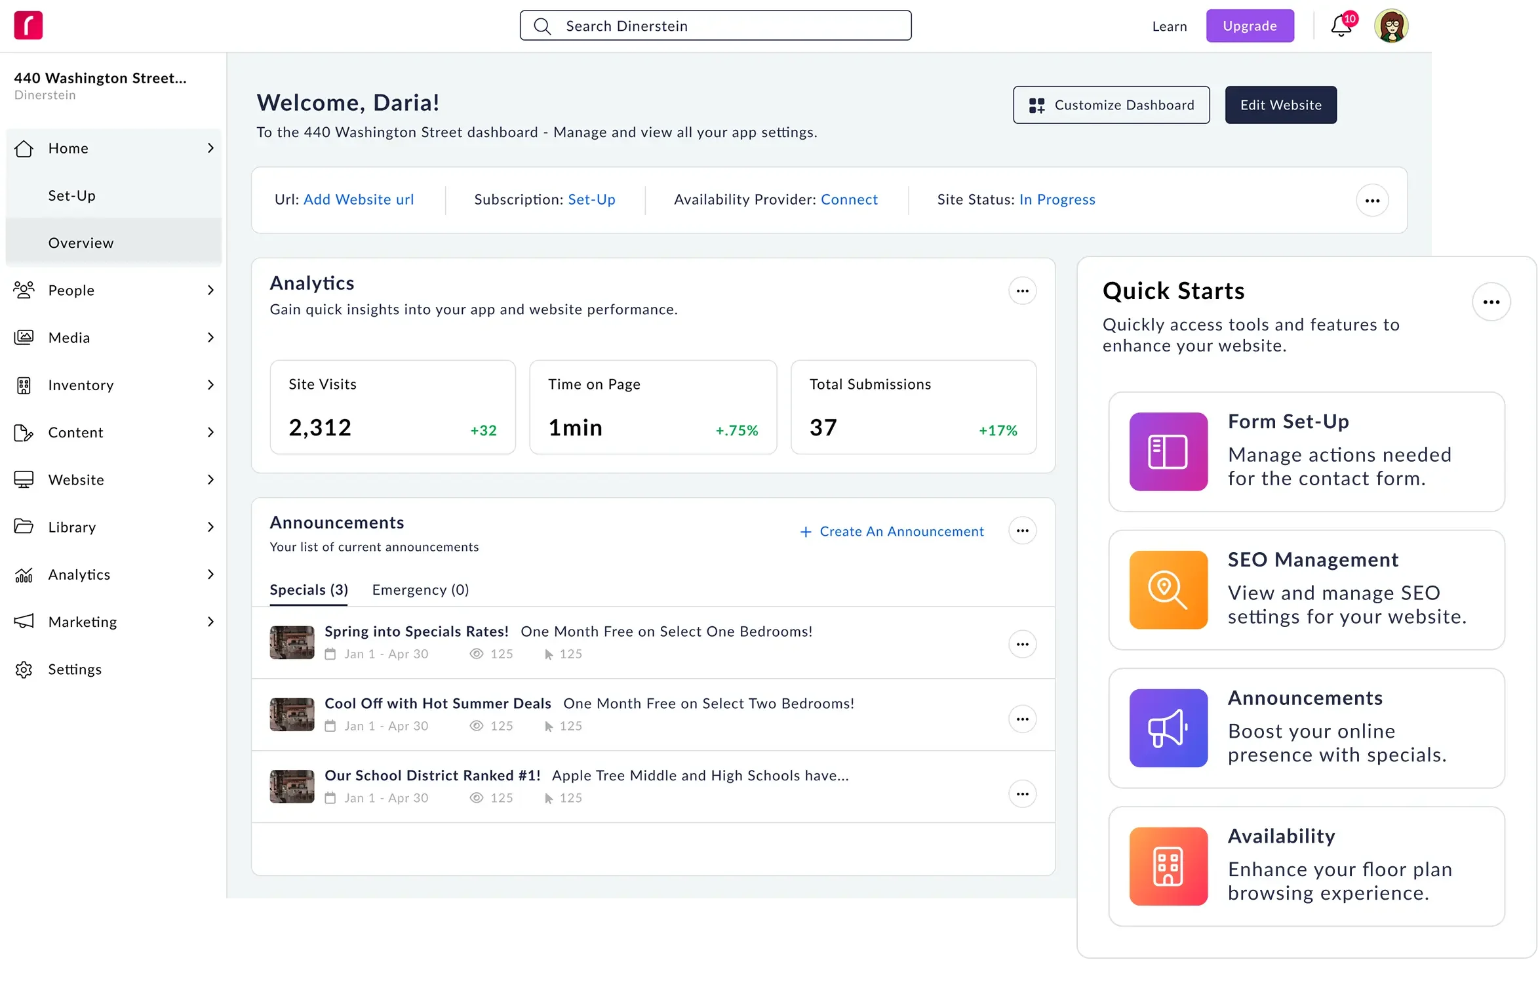Expand the Media menu chevron
Screen dimensions: 1538x981
click(x=210, y=338)
